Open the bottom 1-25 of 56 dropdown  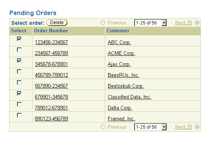[150, 127]
